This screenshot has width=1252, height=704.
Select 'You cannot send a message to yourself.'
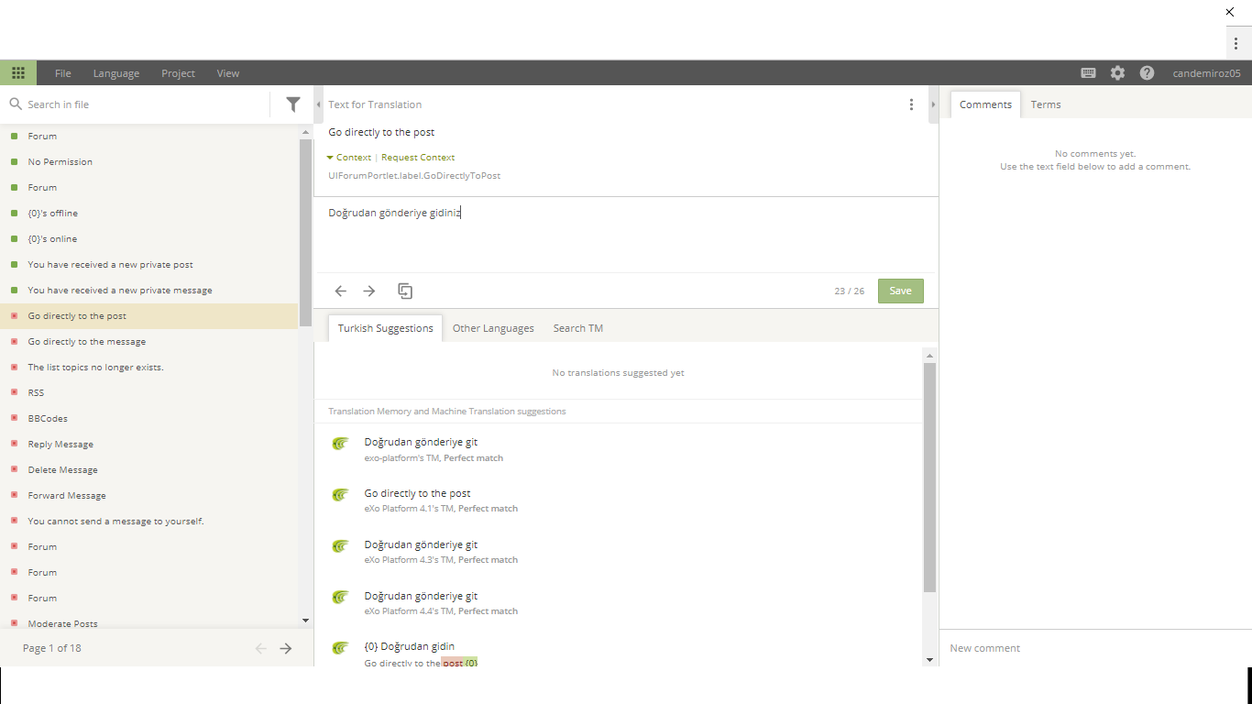(149, 521)
